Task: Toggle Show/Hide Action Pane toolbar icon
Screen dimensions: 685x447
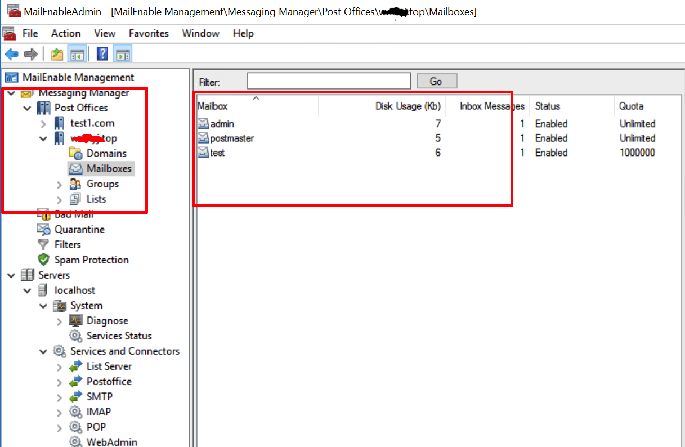Action: [x=122, y=54]
